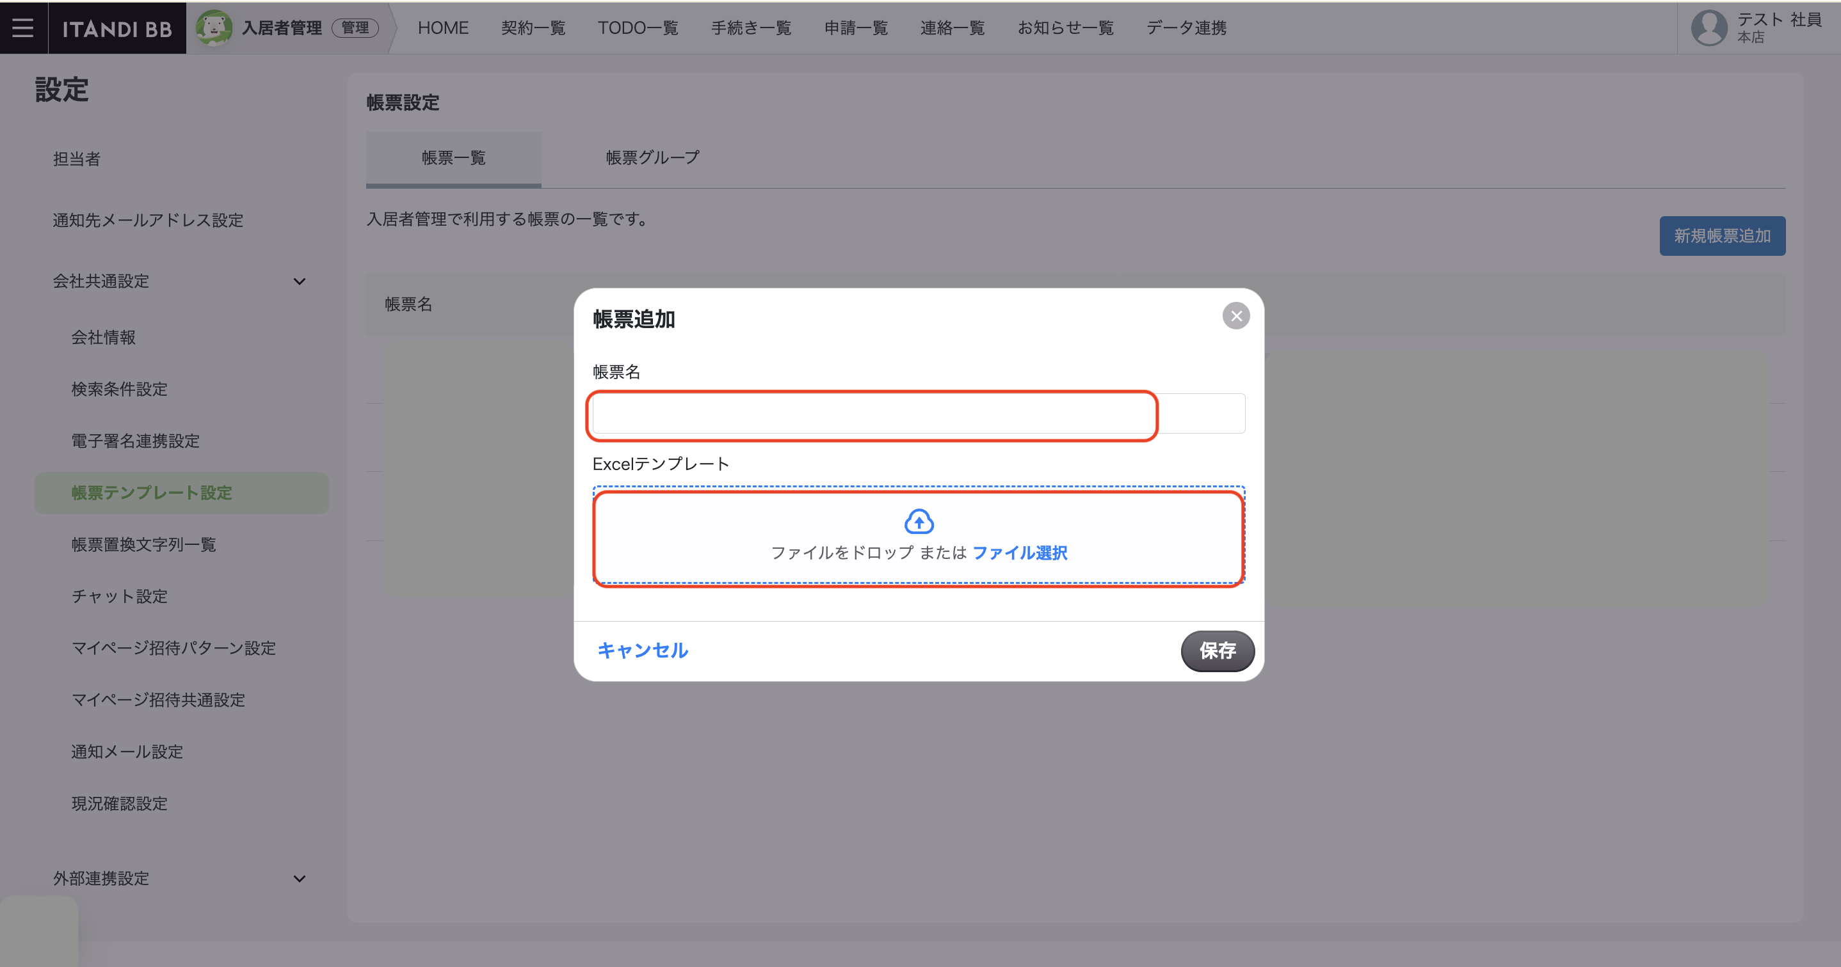The image size is (1841, 967).
Task: Switch to 帳票グループ tab
Action: click(x=652, y=158)
